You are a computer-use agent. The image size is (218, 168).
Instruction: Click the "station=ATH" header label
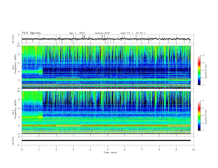[x=102, y=33]
